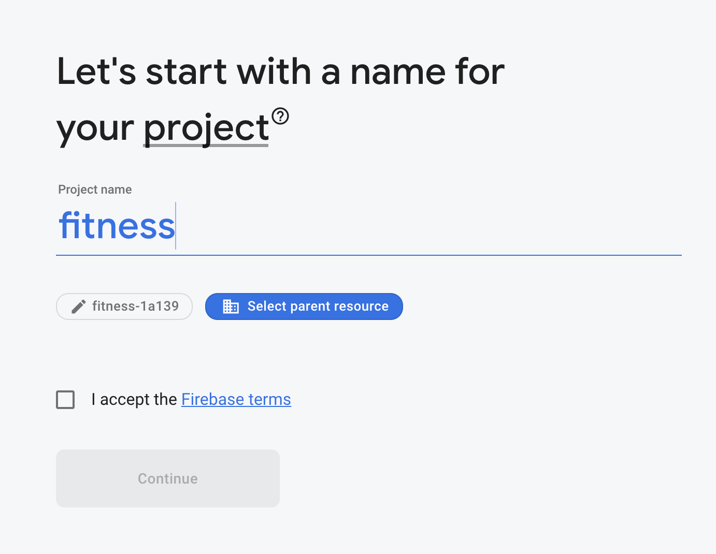Click the underlined word project in heading

pos(206,128)
